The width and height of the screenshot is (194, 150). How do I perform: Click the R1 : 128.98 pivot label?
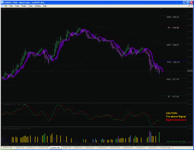pyautogui.click(x=173, y=28)
